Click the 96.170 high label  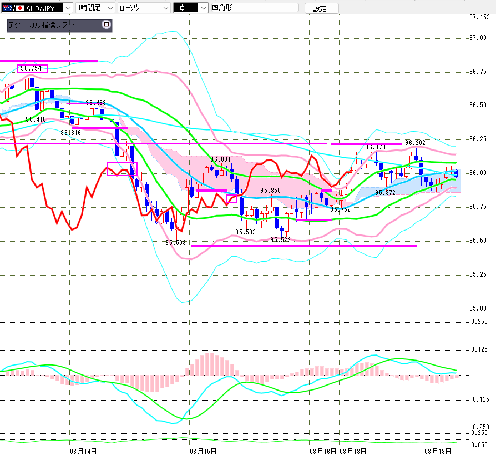pos(376,147)
